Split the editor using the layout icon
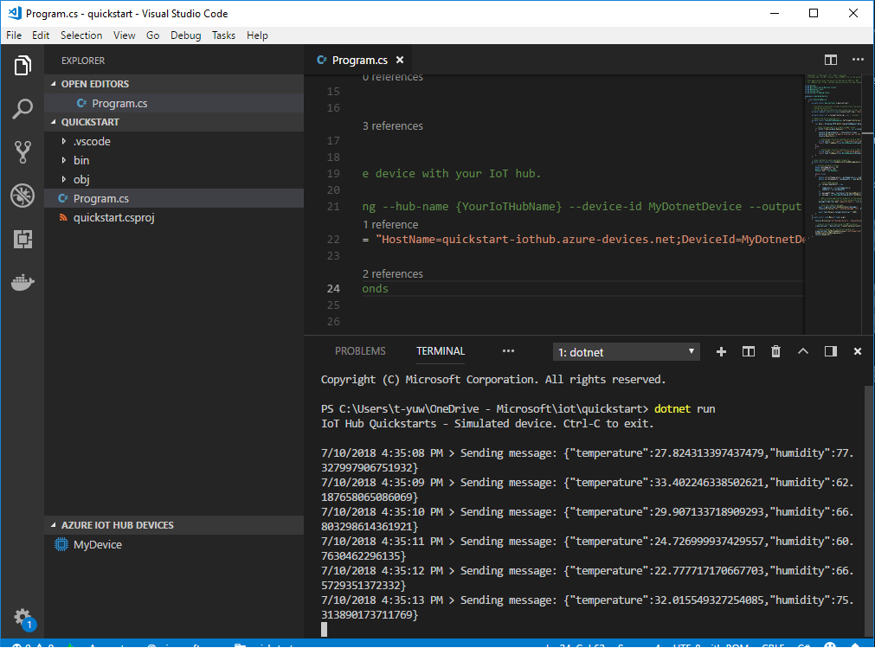The width and height of the screenshot is (875, 648). click(830, 60)
